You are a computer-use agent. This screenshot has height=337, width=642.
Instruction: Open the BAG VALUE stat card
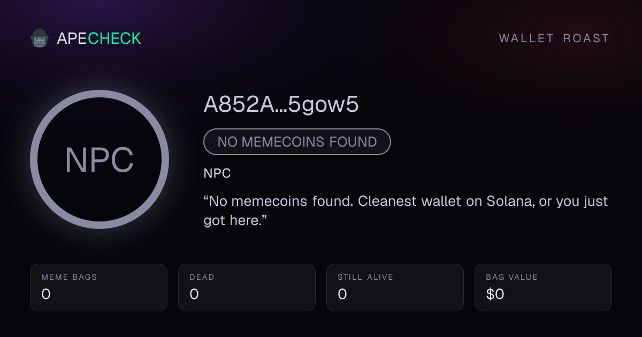click(543, 287)
